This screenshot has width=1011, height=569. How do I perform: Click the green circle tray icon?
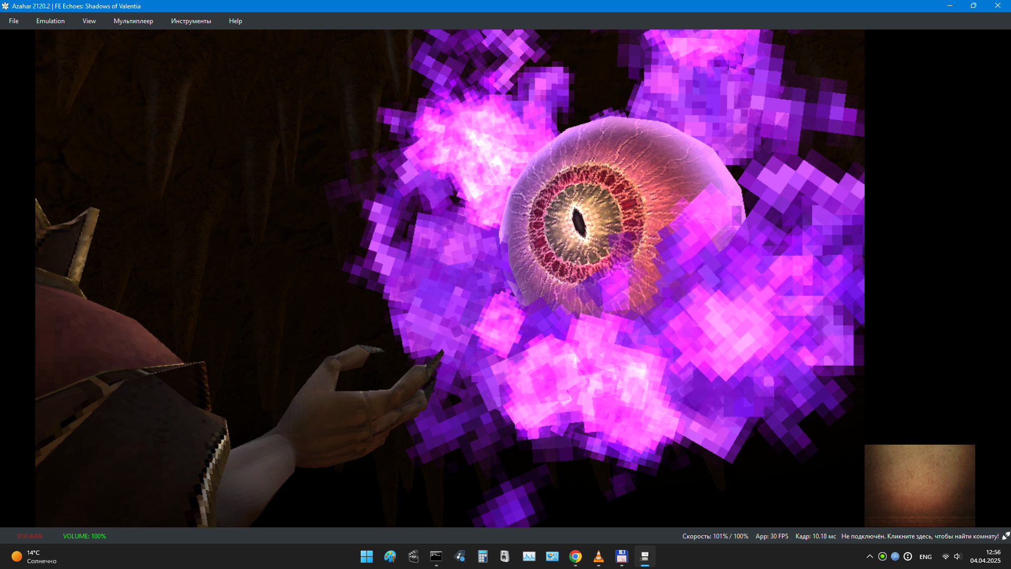[x=883, y=556]
